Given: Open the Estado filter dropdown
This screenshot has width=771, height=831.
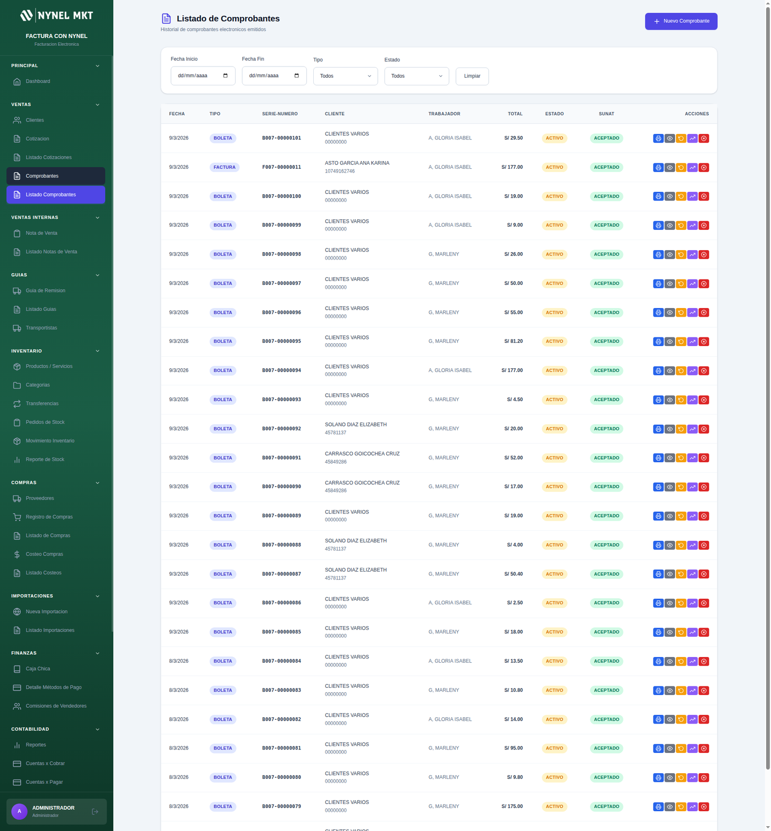Looking at the screenshot, I should point(416,76).
